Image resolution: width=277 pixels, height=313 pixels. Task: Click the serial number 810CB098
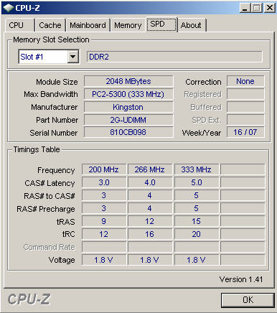[x=128, y=132]
